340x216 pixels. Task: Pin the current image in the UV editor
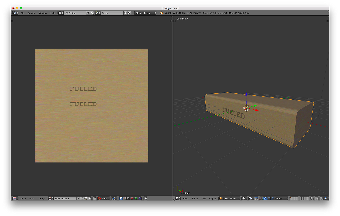[x=95, y=198]
